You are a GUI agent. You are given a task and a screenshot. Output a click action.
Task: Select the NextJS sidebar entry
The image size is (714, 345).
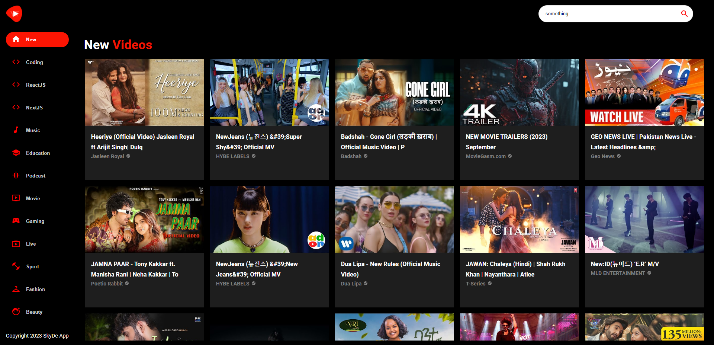35,107
